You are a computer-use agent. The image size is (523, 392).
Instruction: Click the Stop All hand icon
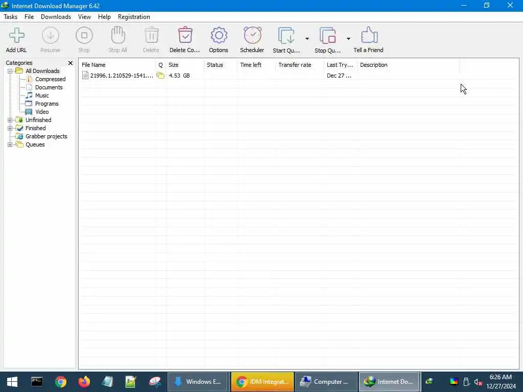point(118,35)
